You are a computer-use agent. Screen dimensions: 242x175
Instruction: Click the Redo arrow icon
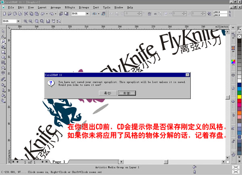pos(52,14)
